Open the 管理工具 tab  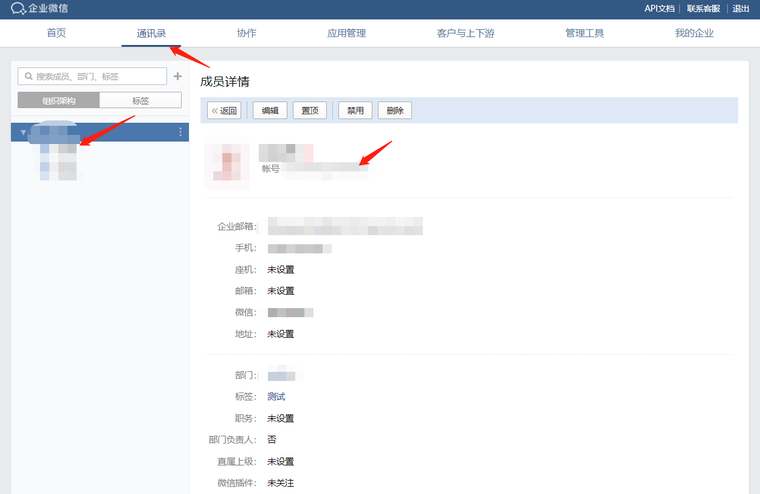(x=584, y=33)
